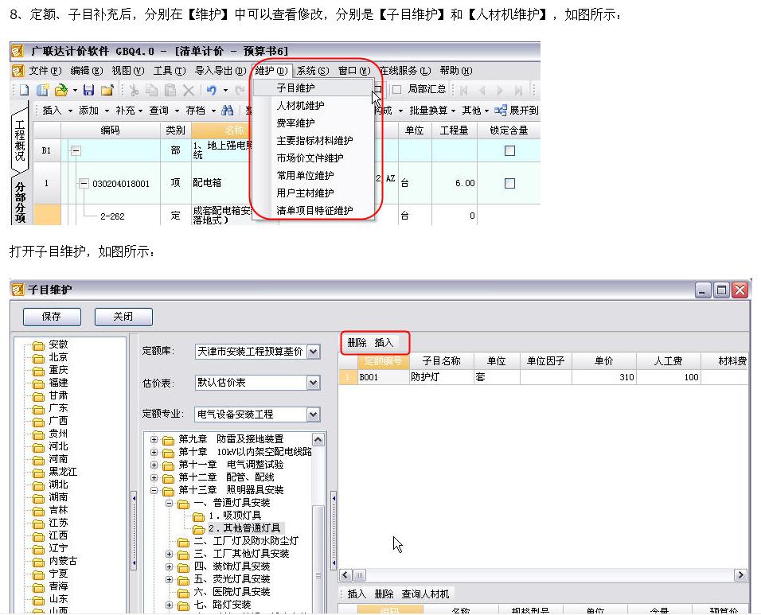
Task: Open the 补充 dropdown in toolbar
Action: coord(140,111)
